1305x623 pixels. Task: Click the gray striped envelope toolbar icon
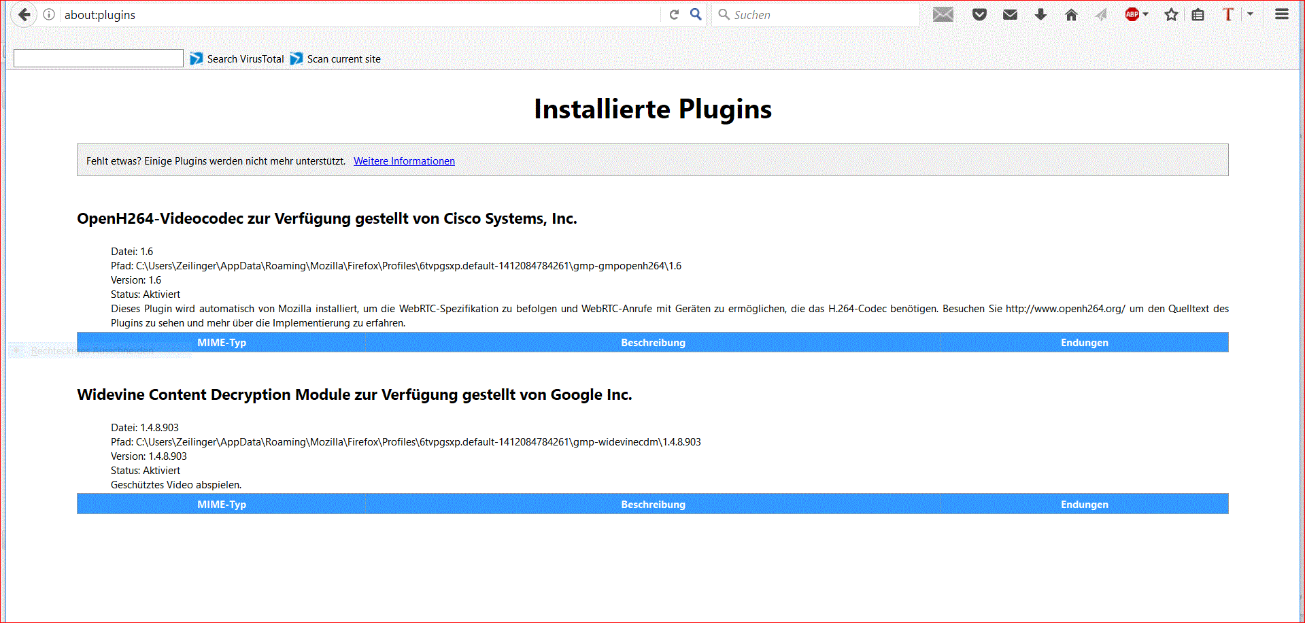[x=943, y=14]
